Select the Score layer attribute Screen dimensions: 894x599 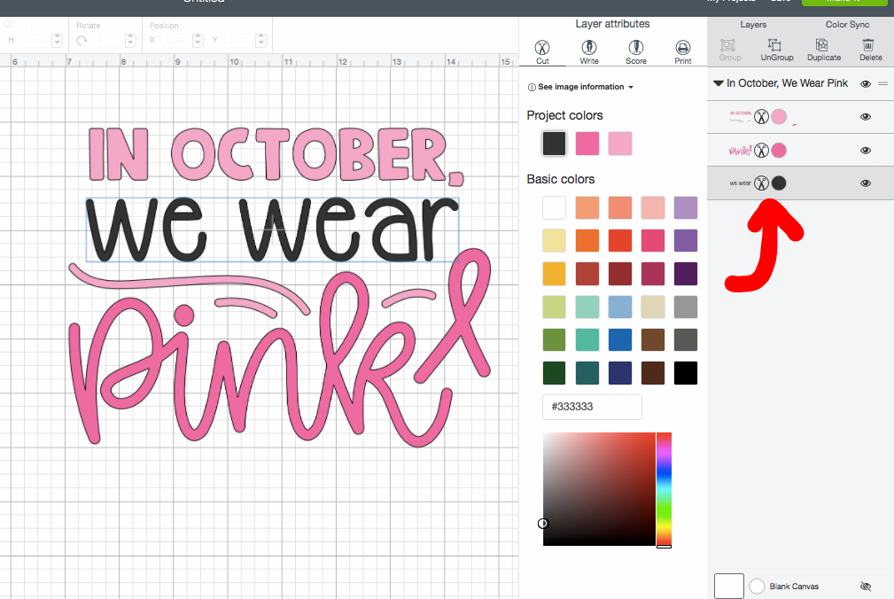click(635, 52)
